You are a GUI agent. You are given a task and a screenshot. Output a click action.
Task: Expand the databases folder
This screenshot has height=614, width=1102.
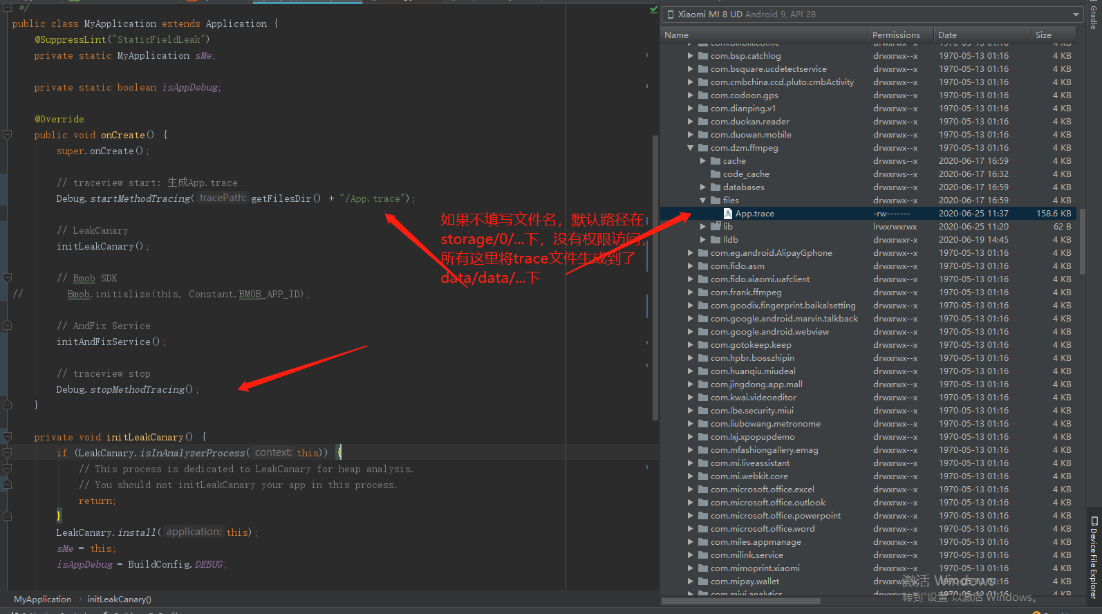702,187
